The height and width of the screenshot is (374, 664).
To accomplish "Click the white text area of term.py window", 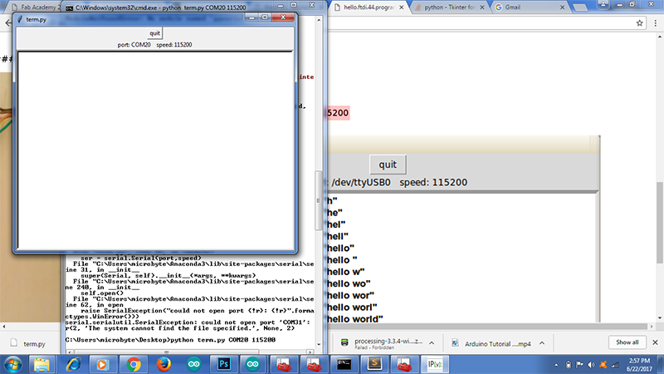I will coord(155,150).
